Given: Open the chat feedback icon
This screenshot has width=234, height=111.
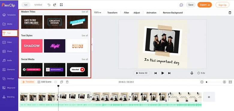Looking at the screenshot, I should coord(181,5).
